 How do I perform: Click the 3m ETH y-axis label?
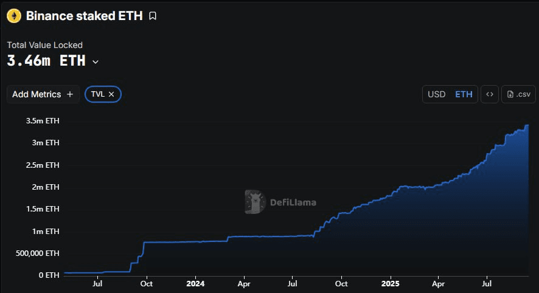(x=46, y=143)
